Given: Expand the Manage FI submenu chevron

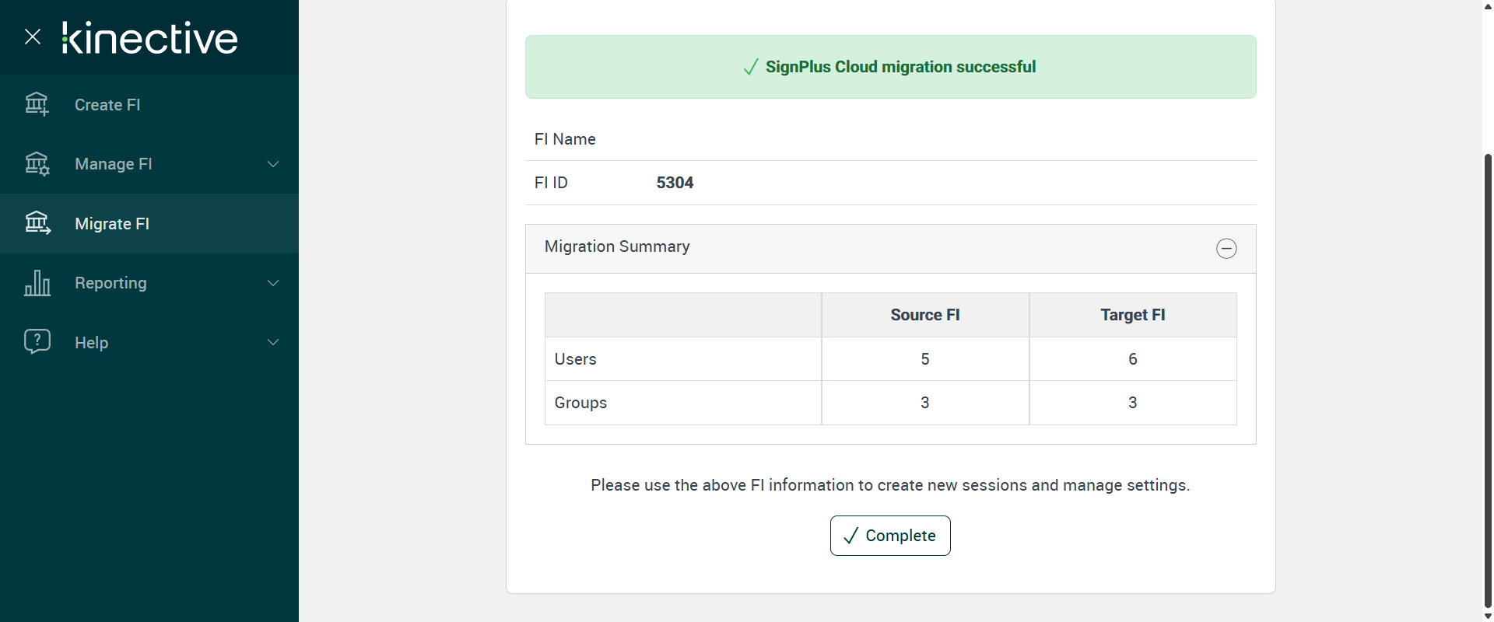Looking at the screenshot, I should coord(273,164).
